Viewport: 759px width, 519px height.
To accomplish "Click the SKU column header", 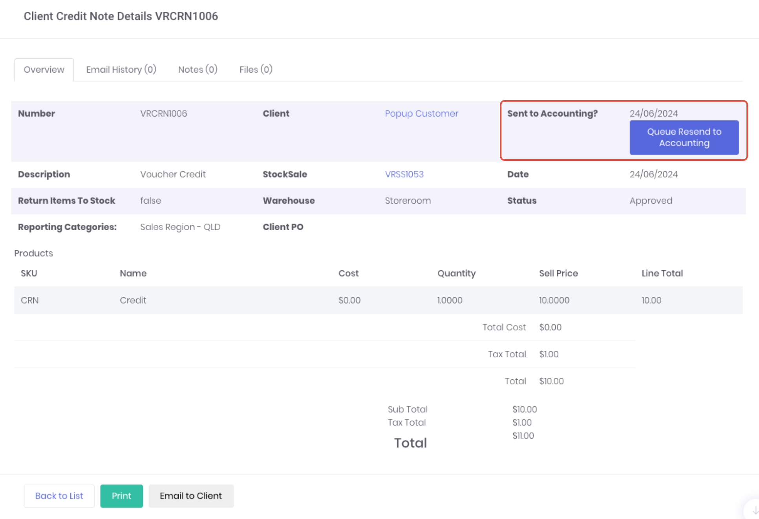I will (29, 273).
